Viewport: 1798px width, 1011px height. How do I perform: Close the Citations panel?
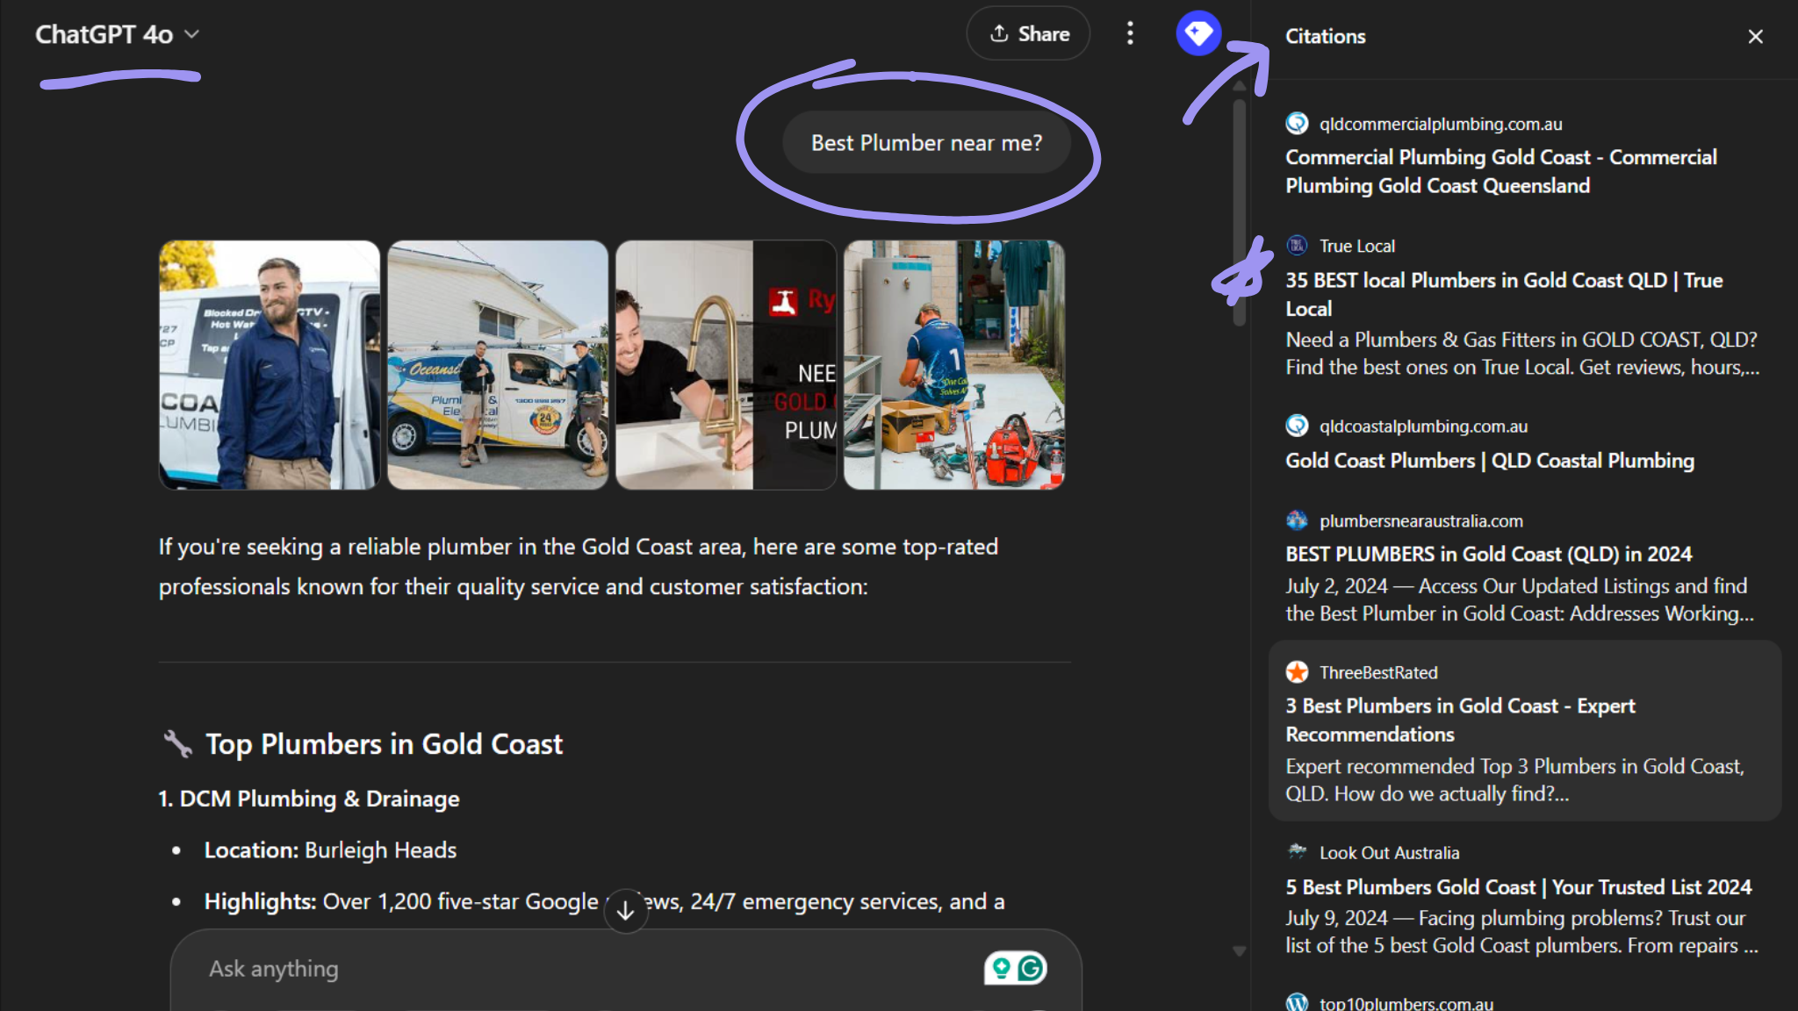tap(1754, 36)
